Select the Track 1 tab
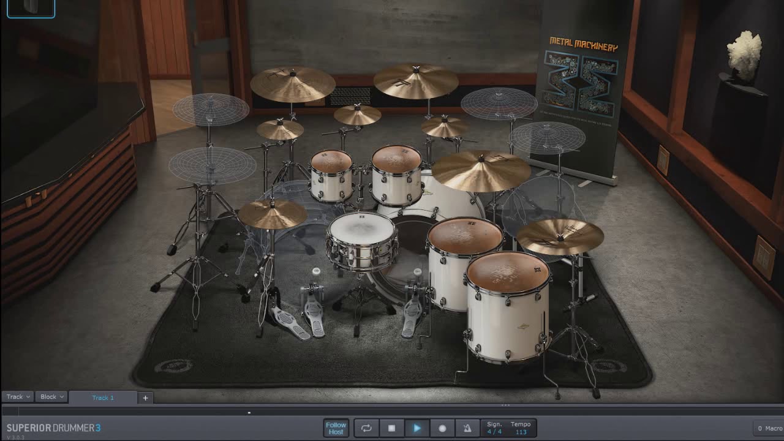This screenshot has height=441, width=784. tap(103, 398)
